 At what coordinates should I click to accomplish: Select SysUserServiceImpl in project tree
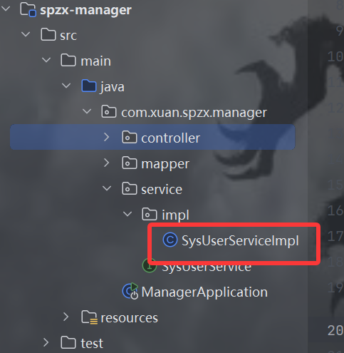click(240, 240)
